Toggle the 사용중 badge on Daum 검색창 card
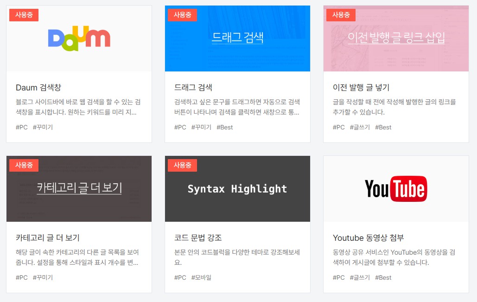 click(x=24, y=14)
